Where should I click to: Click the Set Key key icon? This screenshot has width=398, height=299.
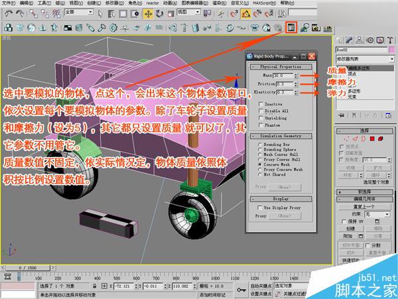241,289
